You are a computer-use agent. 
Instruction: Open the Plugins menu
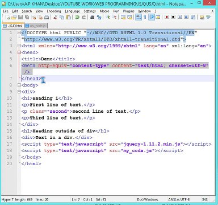[128, 11]
